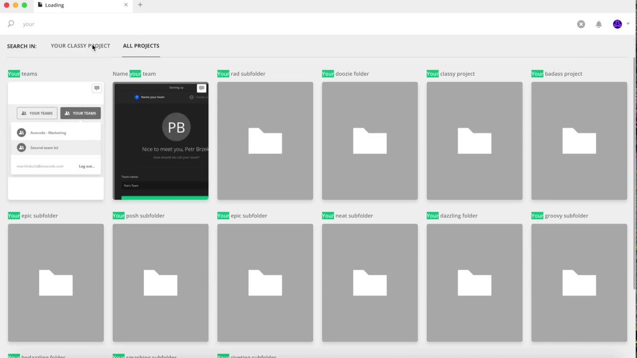Open the 'Your teams' design thumbnail

[x=56, y=141]
